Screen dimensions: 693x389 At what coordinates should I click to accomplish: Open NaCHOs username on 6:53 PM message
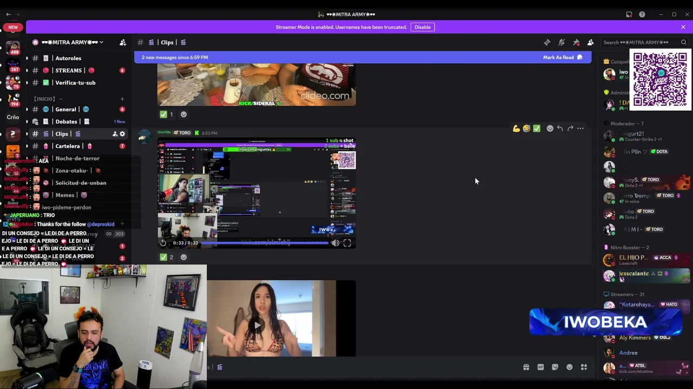pos(164,132)
